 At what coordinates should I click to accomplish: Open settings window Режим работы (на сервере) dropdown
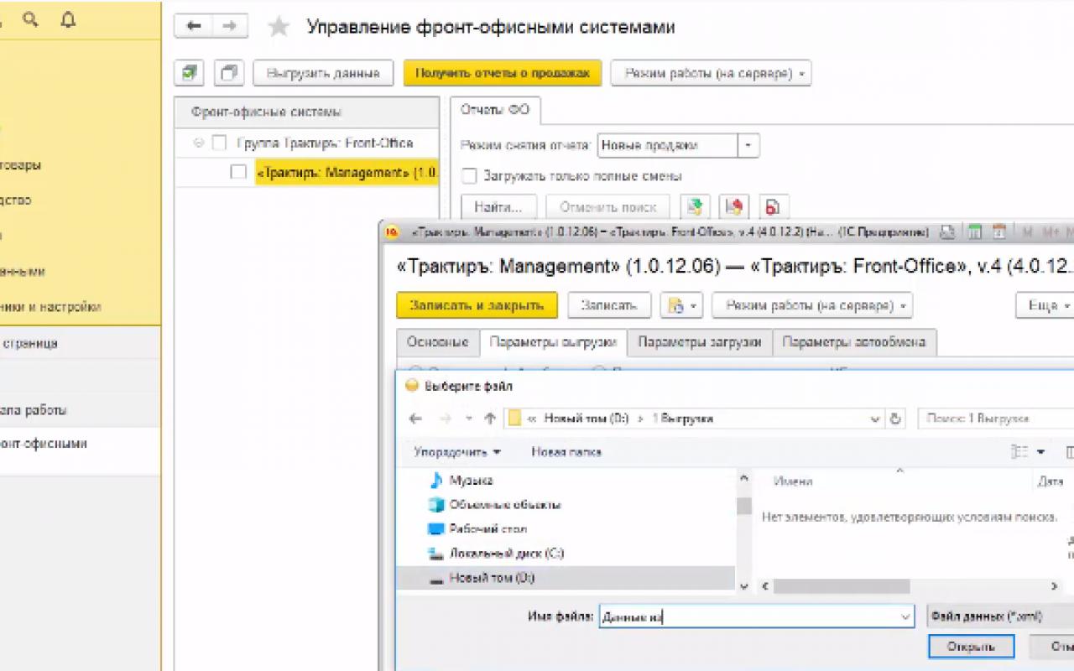coord(811,305)
